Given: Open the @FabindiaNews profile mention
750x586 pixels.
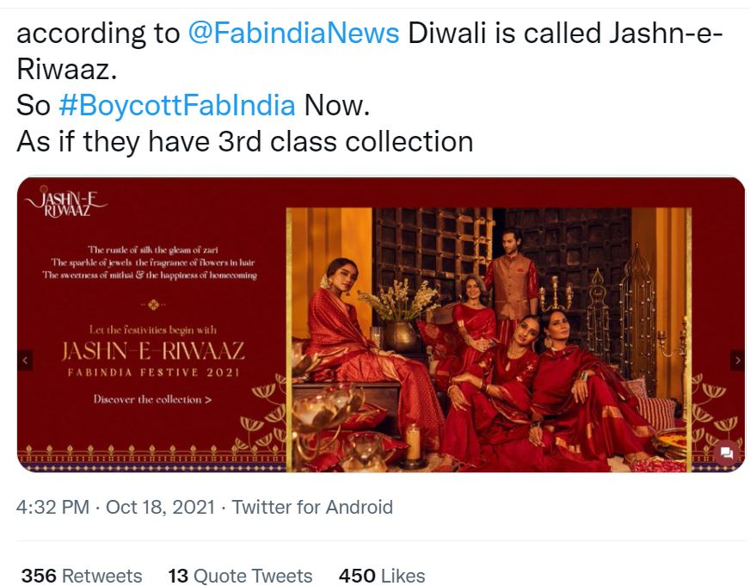Looking at the screenshot, I should [x=293, y=34].
